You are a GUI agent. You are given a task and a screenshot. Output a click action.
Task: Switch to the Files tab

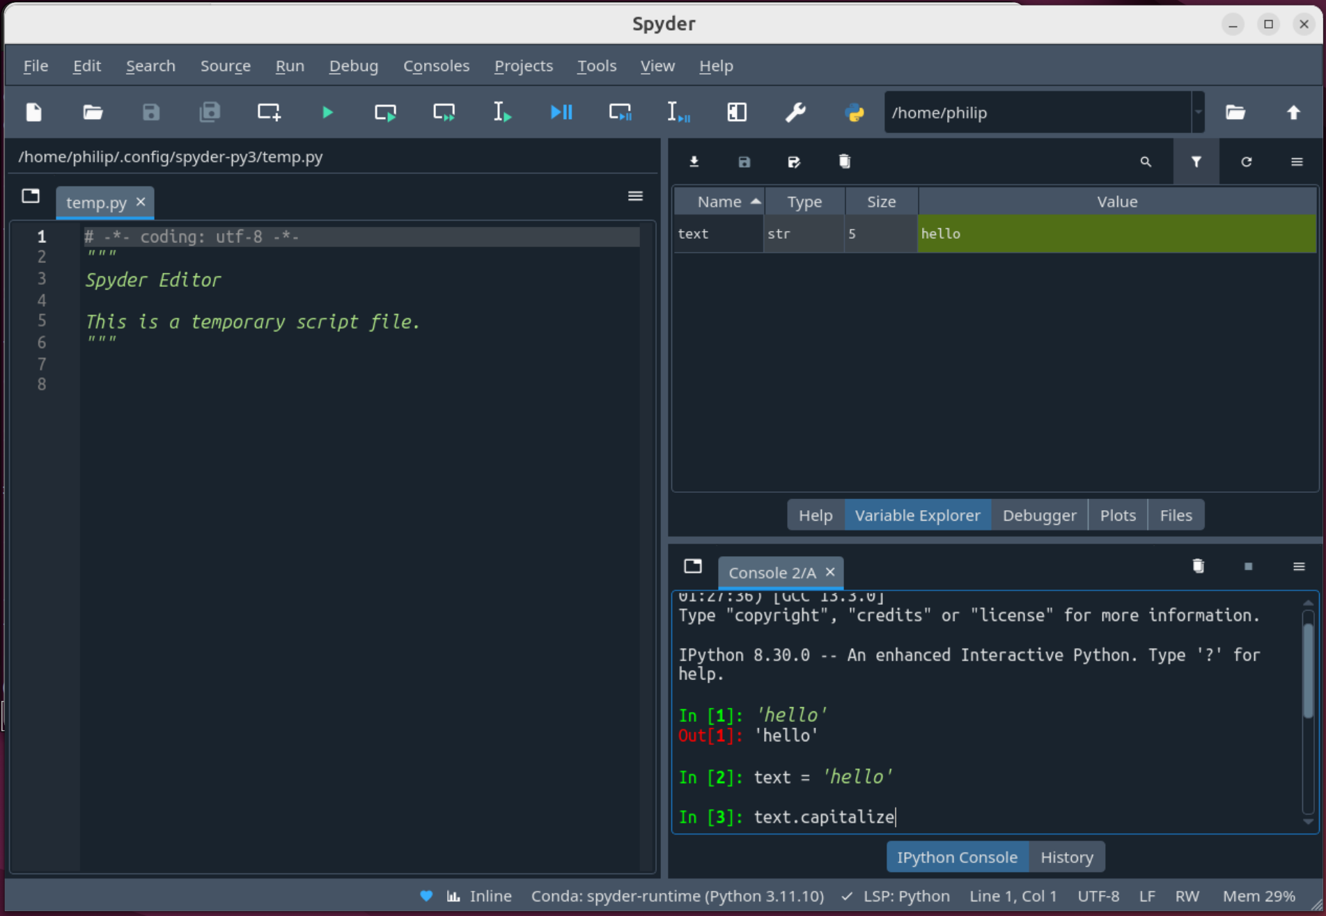[1176, 515]
